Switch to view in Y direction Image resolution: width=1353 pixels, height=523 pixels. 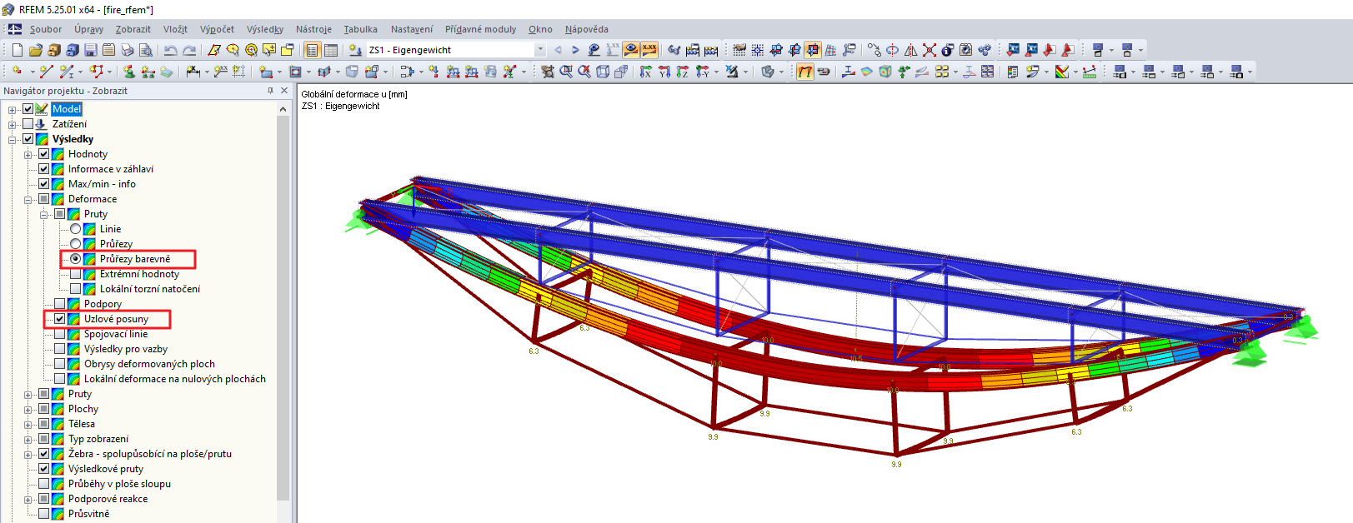pyautogui.click(x=664, y=72)
